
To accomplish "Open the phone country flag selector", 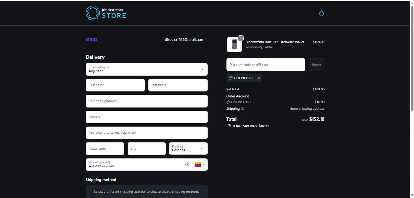I will click(x=200, y=165).
